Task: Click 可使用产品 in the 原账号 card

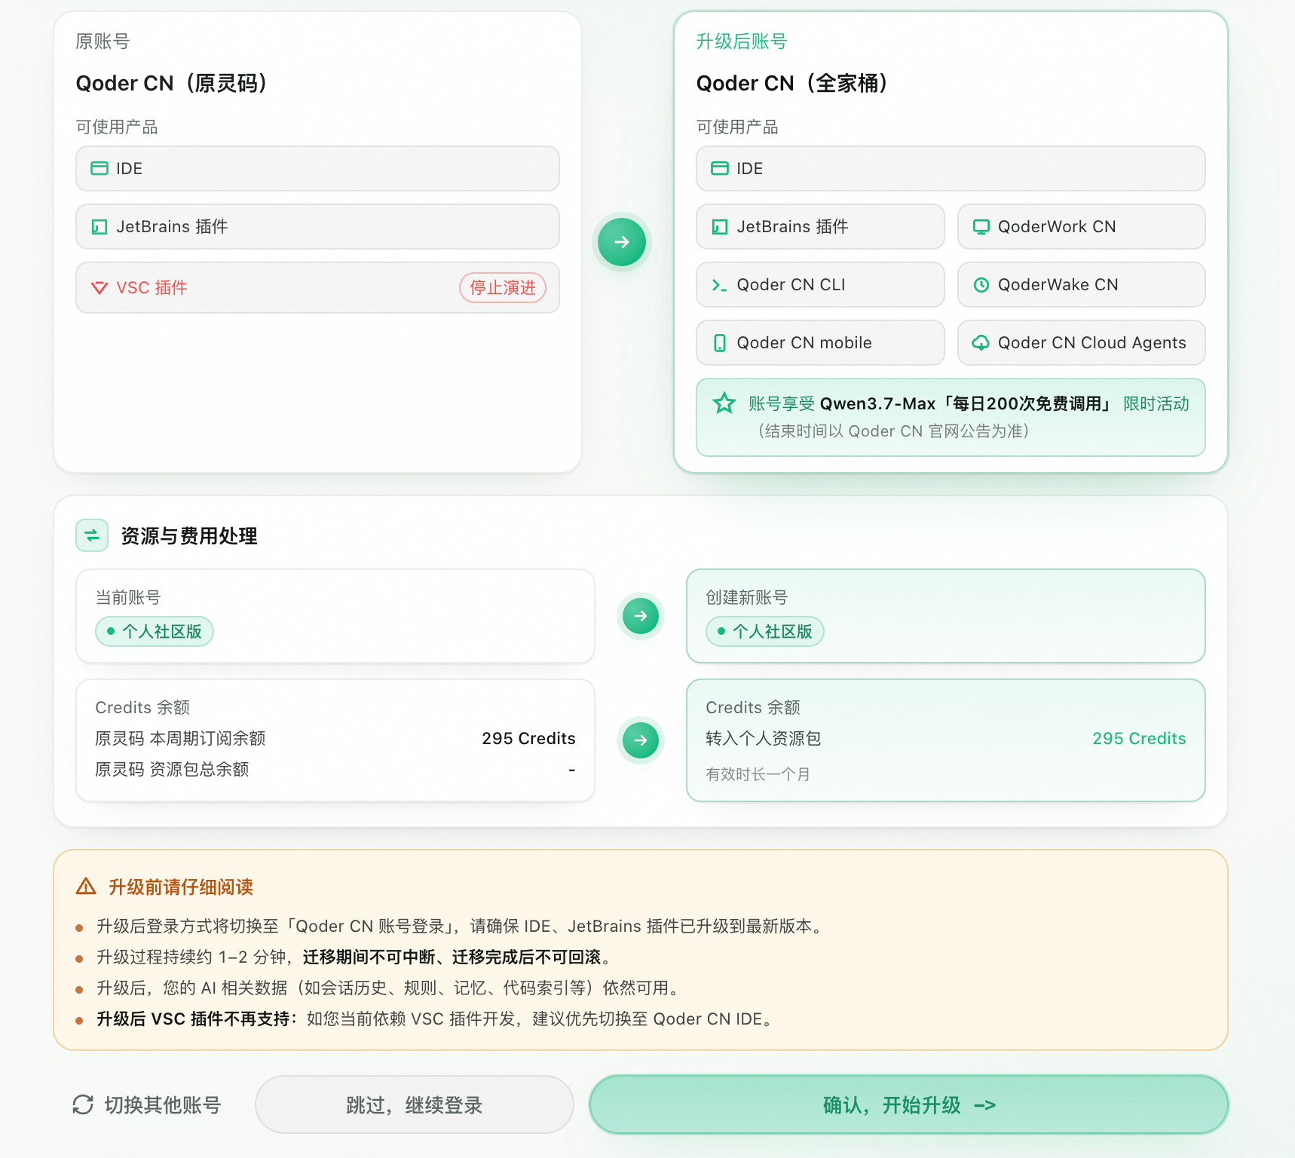Action: [117, 127]
